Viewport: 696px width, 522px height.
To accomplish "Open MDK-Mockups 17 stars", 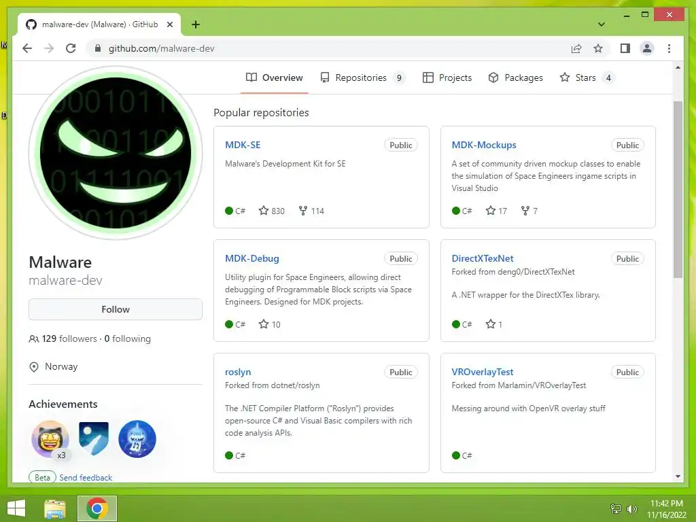I will click(496, 211).
